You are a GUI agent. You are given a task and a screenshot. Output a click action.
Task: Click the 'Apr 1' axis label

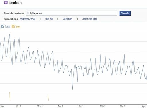click(144, 106)
